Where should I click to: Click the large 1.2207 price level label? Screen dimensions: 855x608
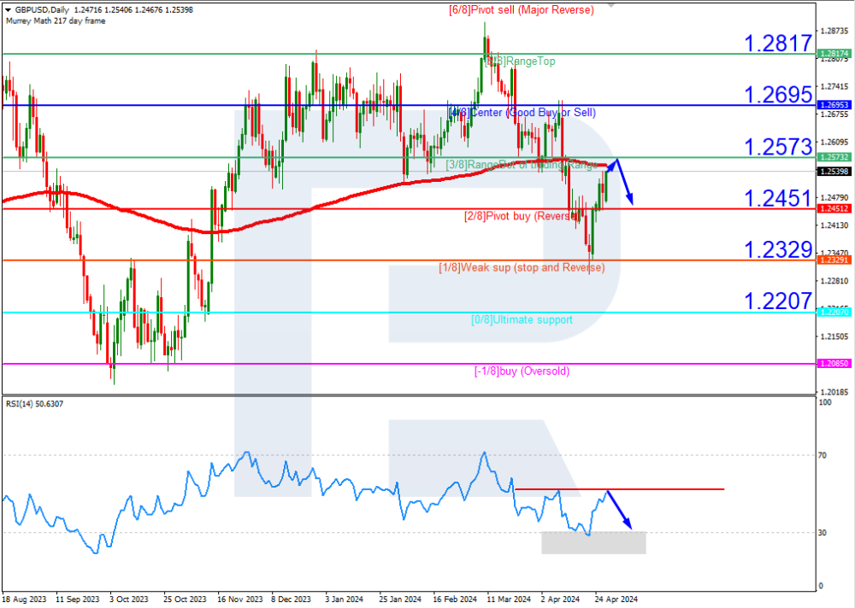pos(776,301)
